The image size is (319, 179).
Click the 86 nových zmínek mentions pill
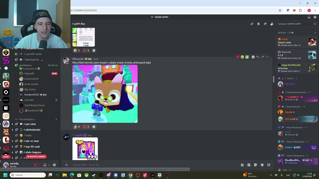(x=36, y=157)
